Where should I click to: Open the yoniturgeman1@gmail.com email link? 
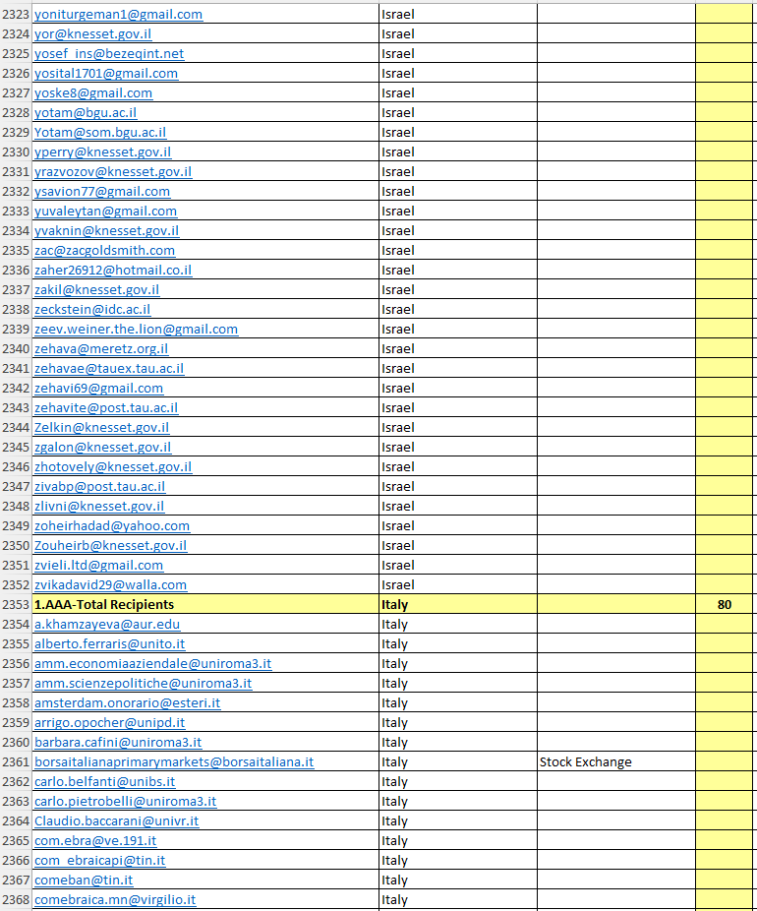(x=118, y=14)
